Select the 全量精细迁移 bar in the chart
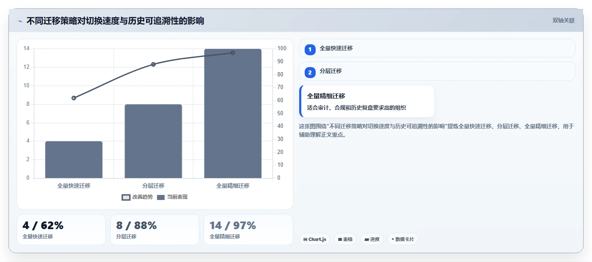Viewport: 592px width, 262px height. click(x=233, y=113)
